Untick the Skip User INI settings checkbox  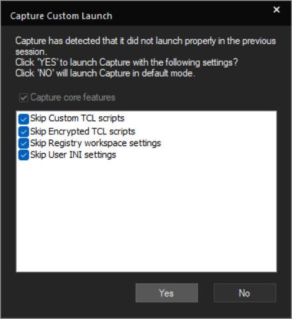click(x=23, y=155)
